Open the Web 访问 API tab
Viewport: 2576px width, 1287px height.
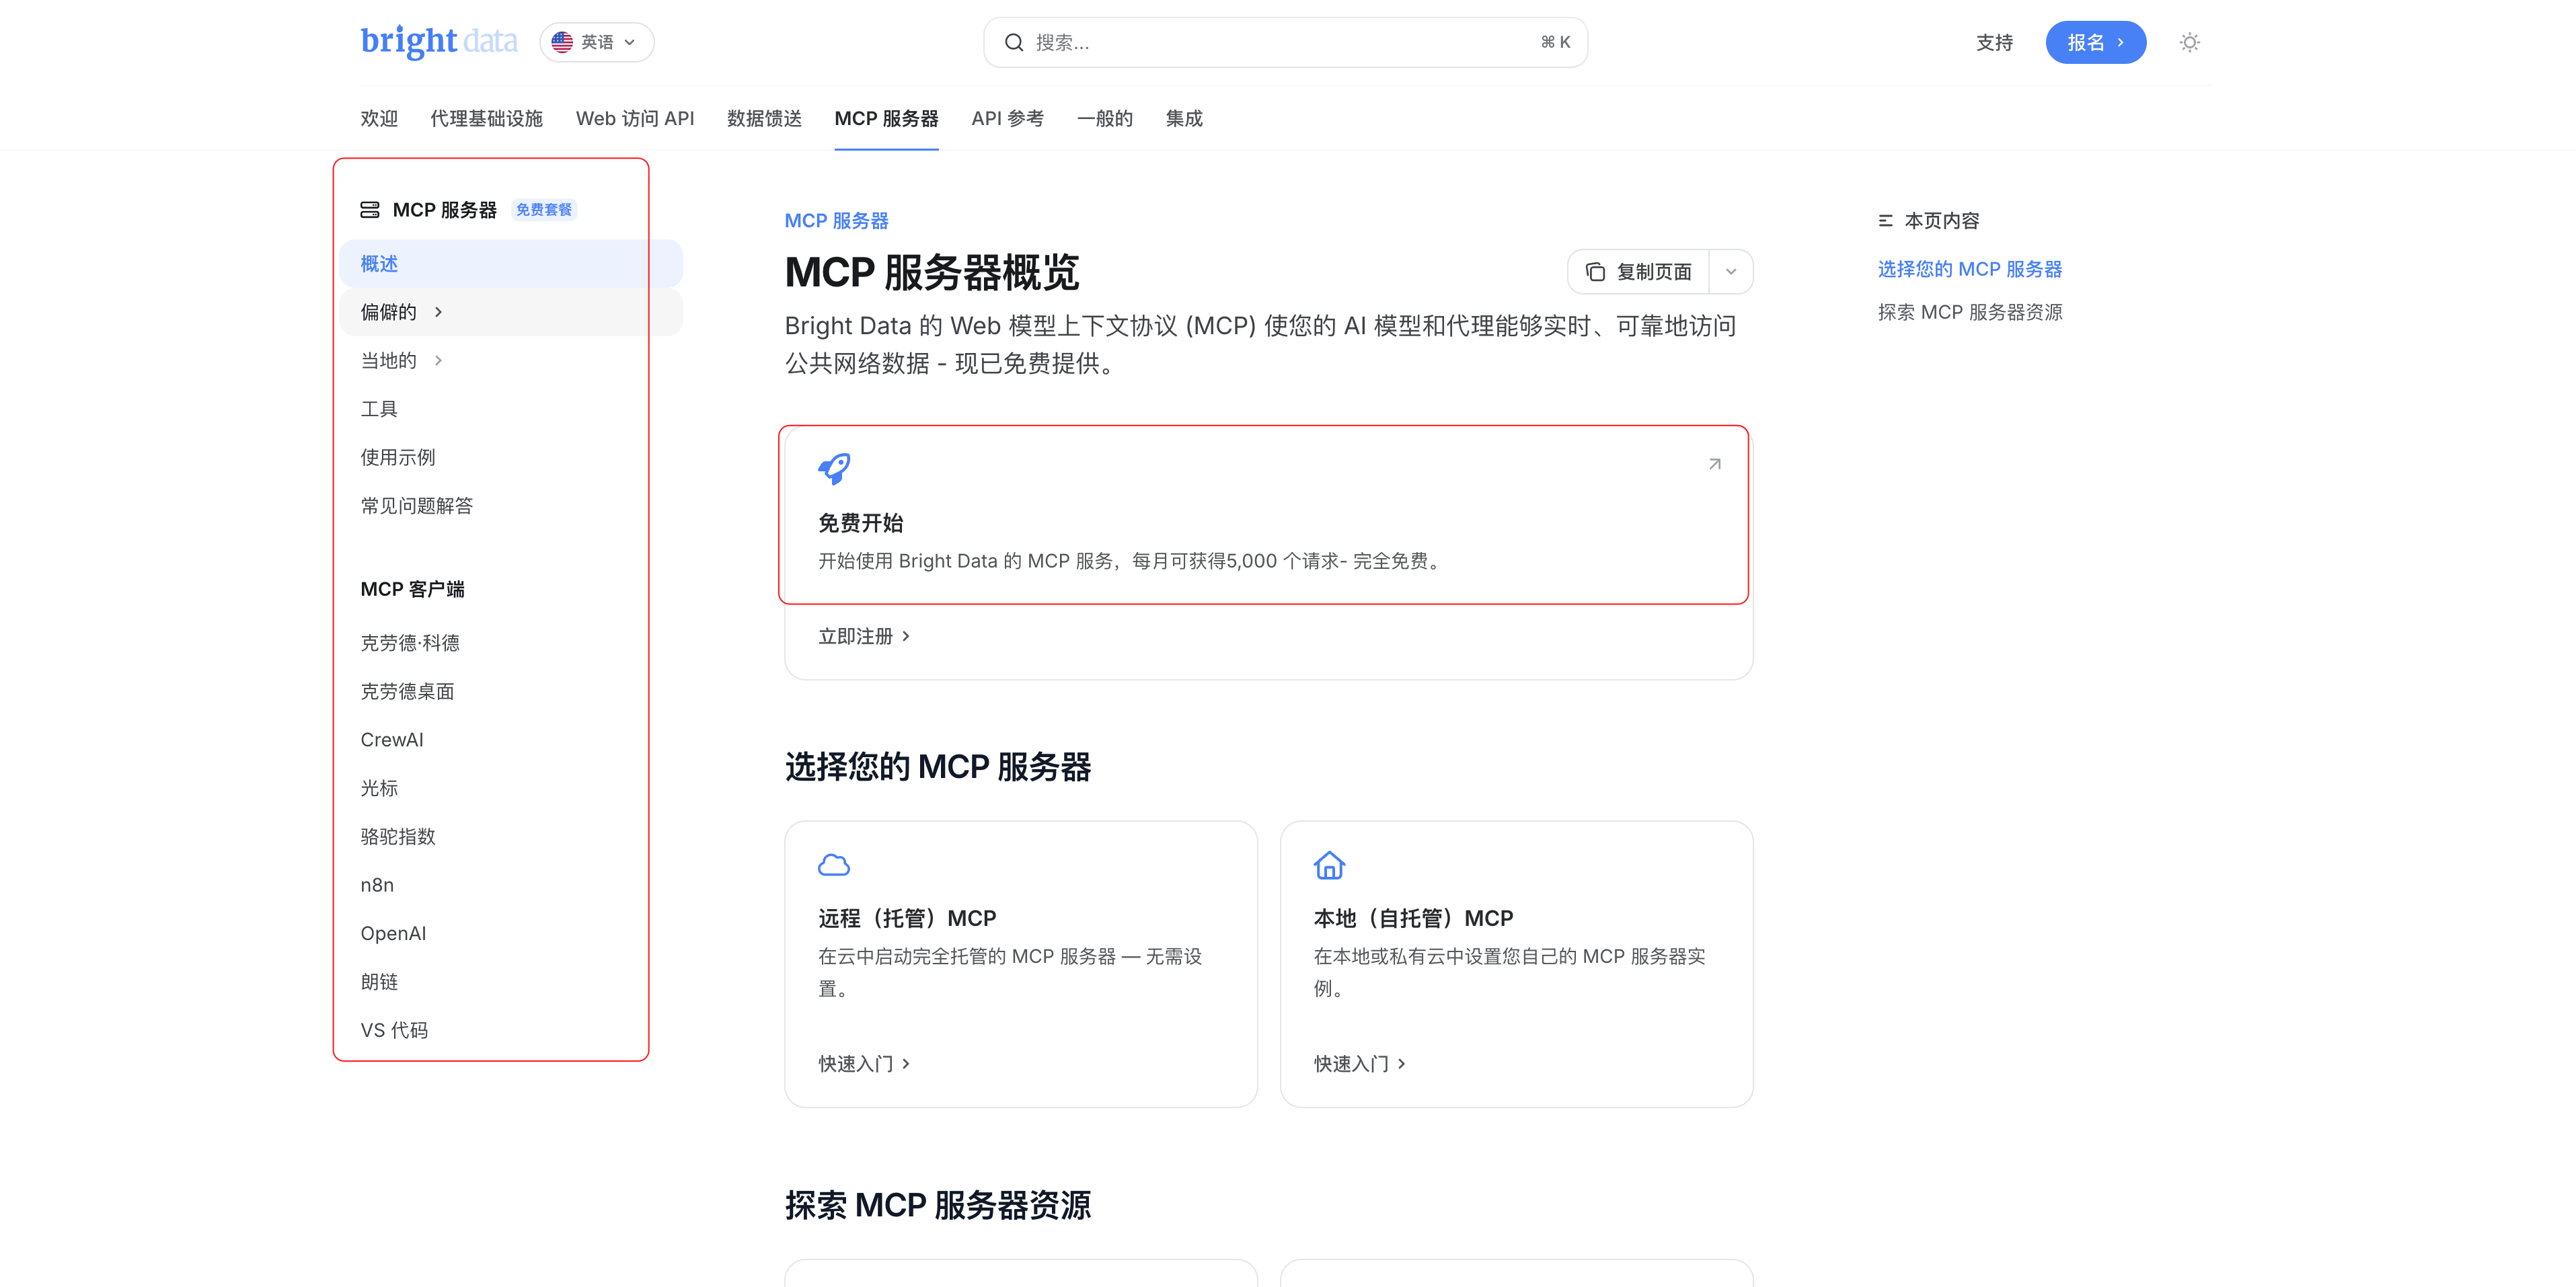[634, 118]
